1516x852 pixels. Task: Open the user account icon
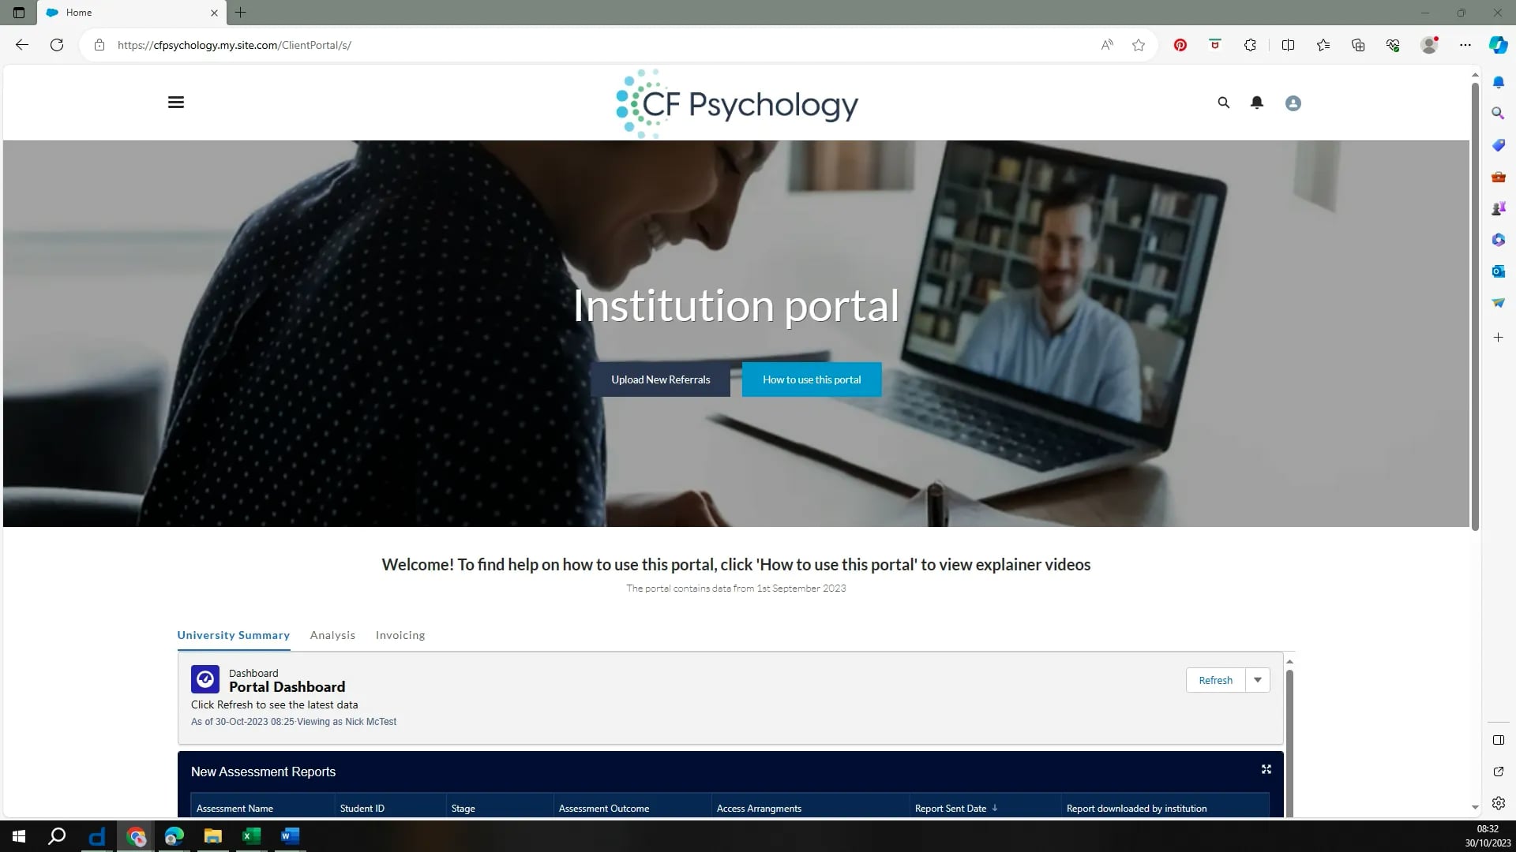click(1293, 103)
